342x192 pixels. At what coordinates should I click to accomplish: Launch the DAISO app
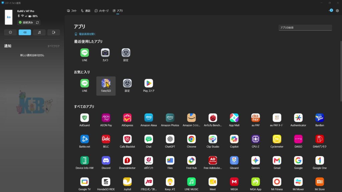(x=298, y=139)
